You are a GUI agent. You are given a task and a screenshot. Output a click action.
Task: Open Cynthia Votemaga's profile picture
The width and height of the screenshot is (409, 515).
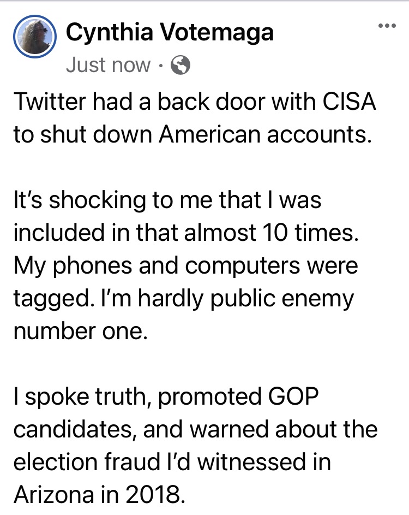coord(35,35)
